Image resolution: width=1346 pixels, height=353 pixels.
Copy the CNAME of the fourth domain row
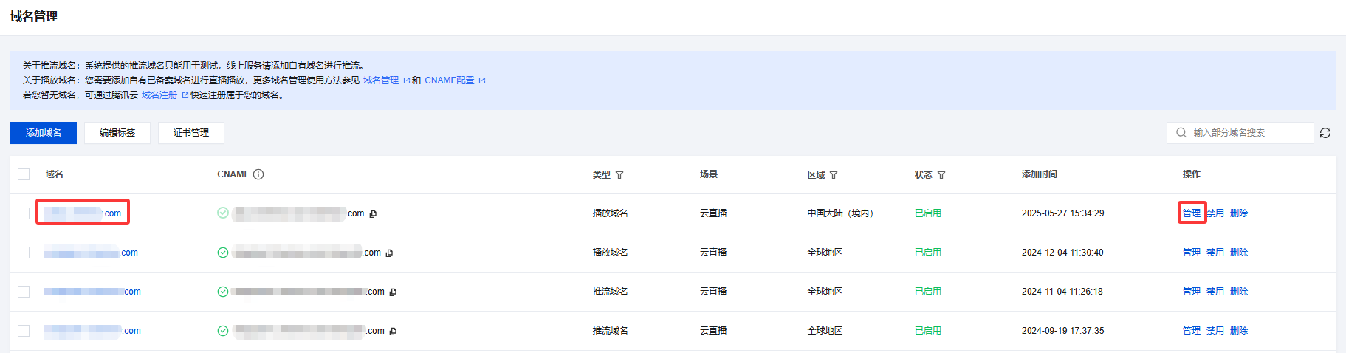pyautogui.click(x=393, y=332)
